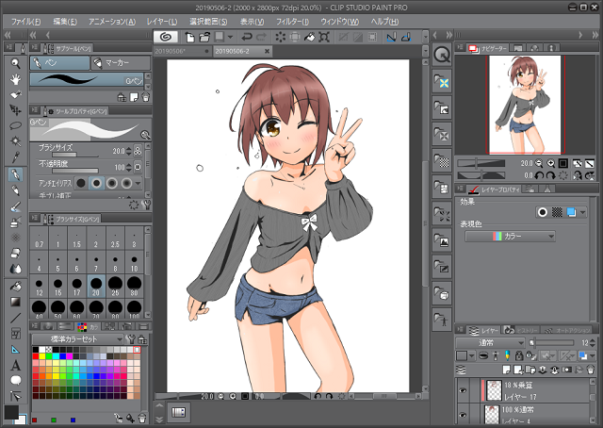The image size is (603, 428).
Task: Click canvas vertical scrollbar
Action: coord(425,223)
